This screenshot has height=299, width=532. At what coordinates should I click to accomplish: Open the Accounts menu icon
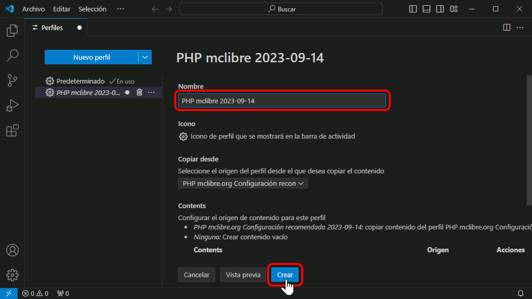coord(12,250)
